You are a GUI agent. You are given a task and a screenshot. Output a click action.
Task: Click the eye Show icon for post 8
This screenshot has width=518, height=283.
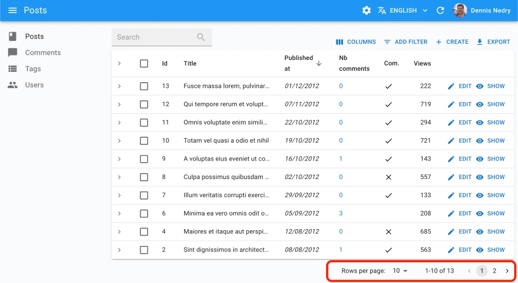[480, 177]
